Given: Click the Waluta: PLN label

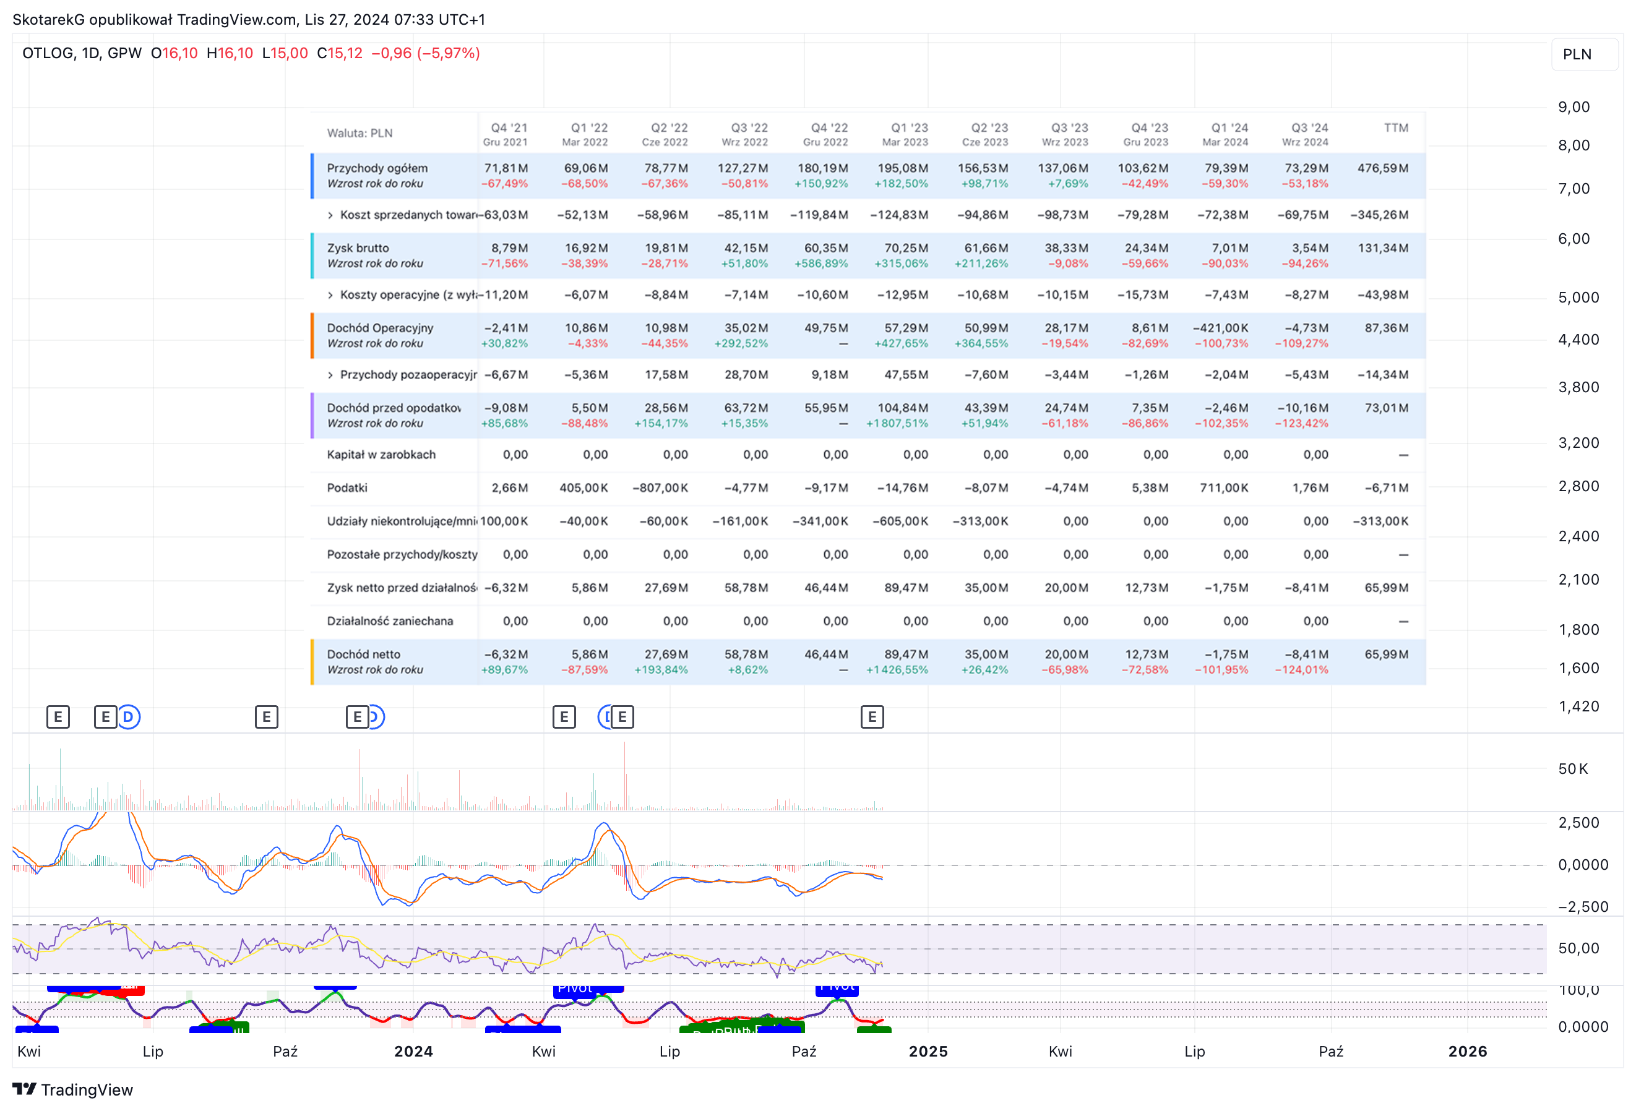Looking at the screenshot, I should click(x=359, y=134).
